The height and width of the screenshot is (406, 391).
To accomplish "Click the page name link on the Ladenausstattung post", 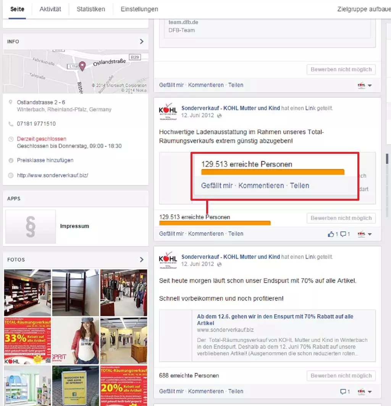I will pos(231,108).
